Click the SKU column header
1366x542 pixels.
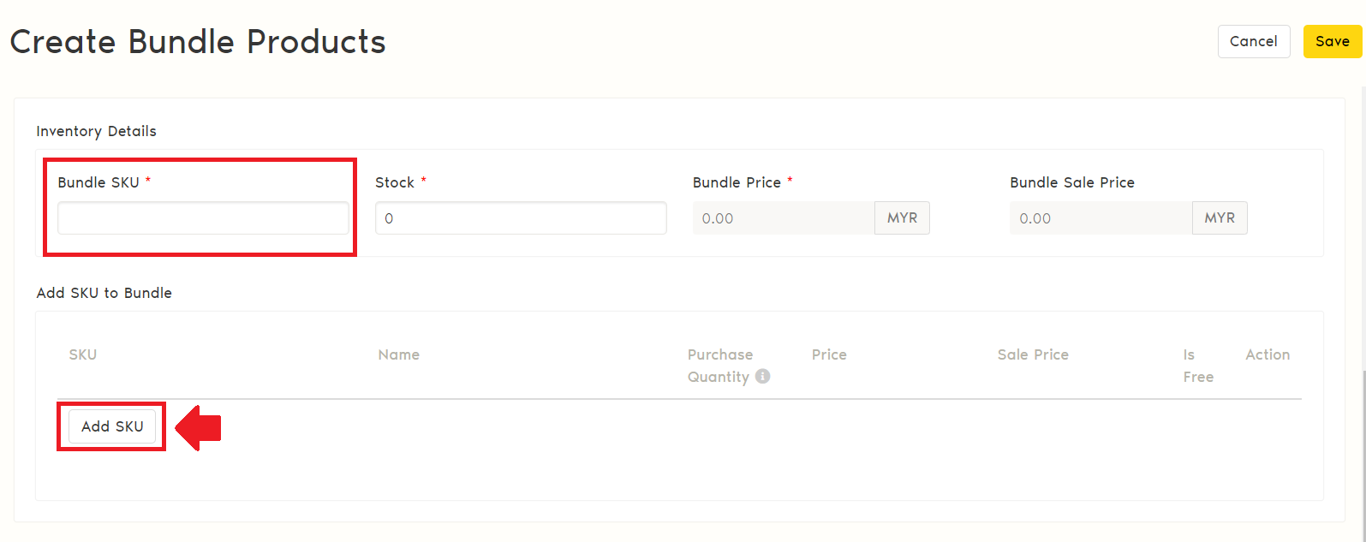83,354
